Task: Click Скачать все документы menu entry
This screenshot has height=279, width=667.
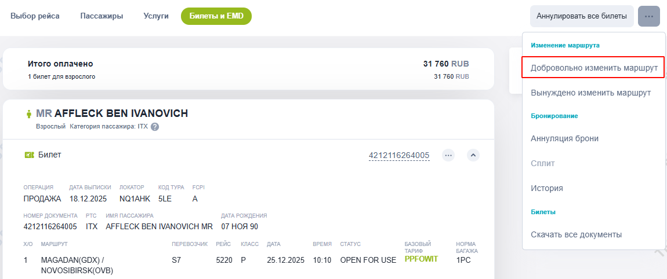Action: click(x=576, y=234)
